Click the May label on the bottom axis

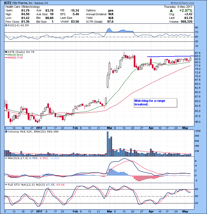click(185, 211)
